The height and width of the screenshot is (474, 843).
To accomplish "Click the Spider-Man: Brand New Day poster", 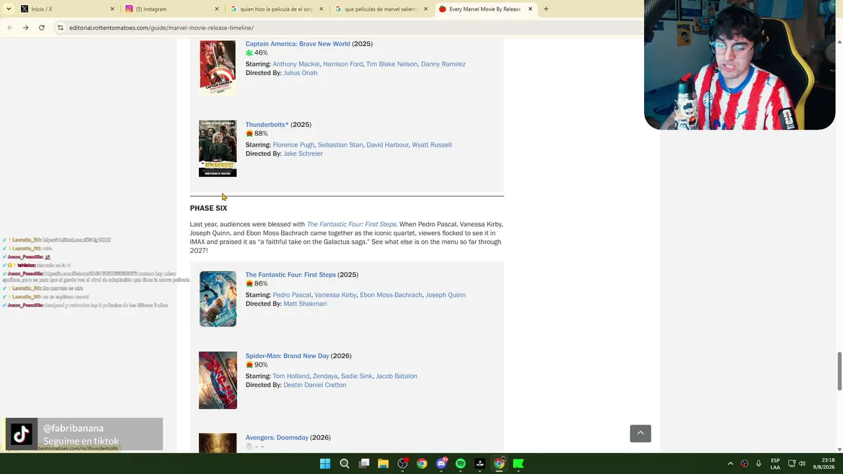I will point(217,381).
